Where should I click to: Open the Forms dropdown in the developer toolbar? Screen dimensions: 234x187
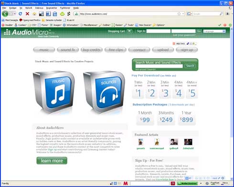[43, 25]
